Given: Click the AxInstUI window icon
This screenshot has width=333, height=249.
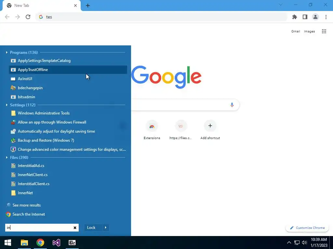Looking at the screenshot, I should 13,79.
